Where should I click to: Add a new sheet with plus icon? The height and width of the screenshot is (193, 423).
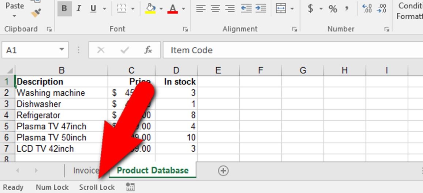[x=223, y=170]
